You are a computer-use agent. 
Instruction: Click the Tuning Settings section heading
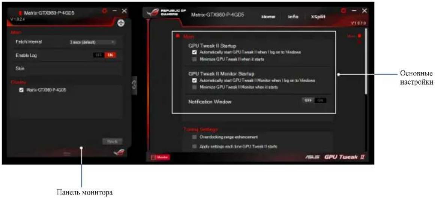(x=200, y=129)
